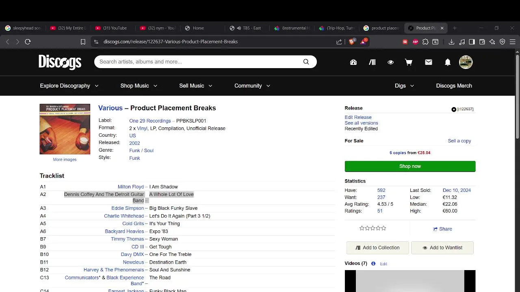Open the 2002 released year link

click(x=134, y=143)
